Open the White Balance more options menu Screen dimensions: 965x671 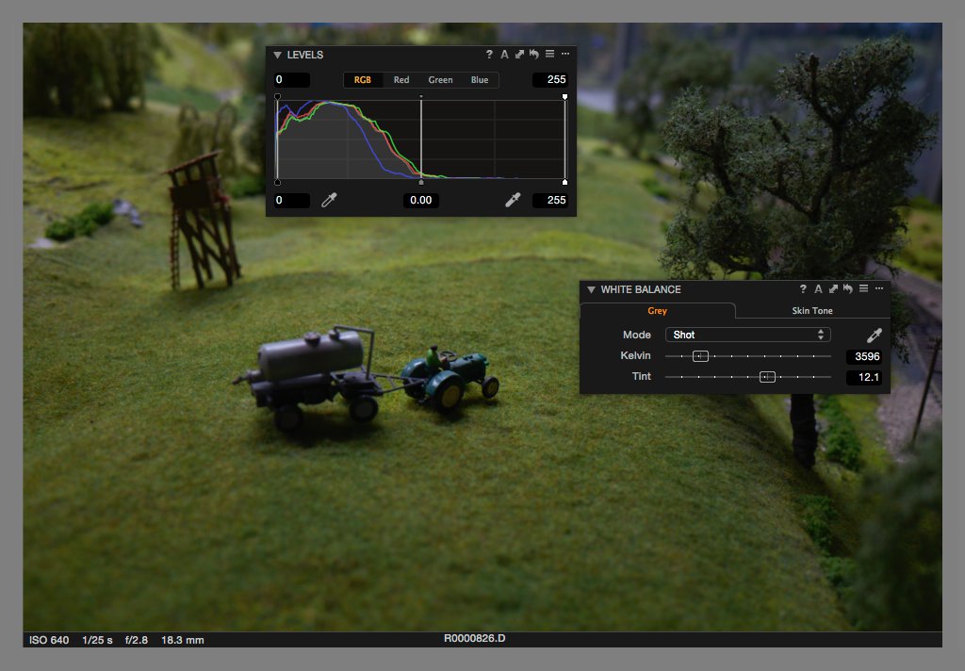point(879,288)
